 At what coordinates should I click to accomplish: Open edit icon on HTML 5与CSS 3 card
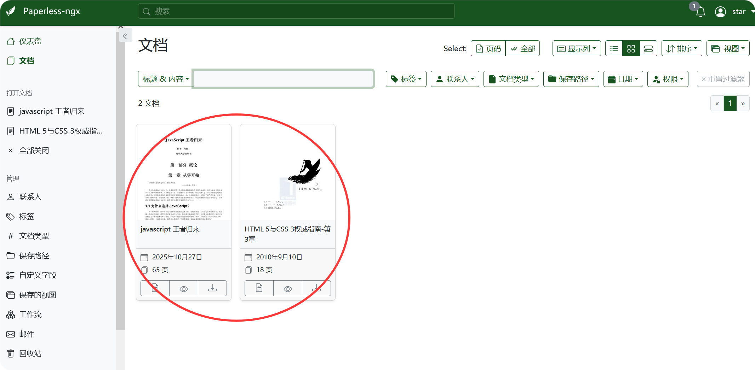point(259,288)
